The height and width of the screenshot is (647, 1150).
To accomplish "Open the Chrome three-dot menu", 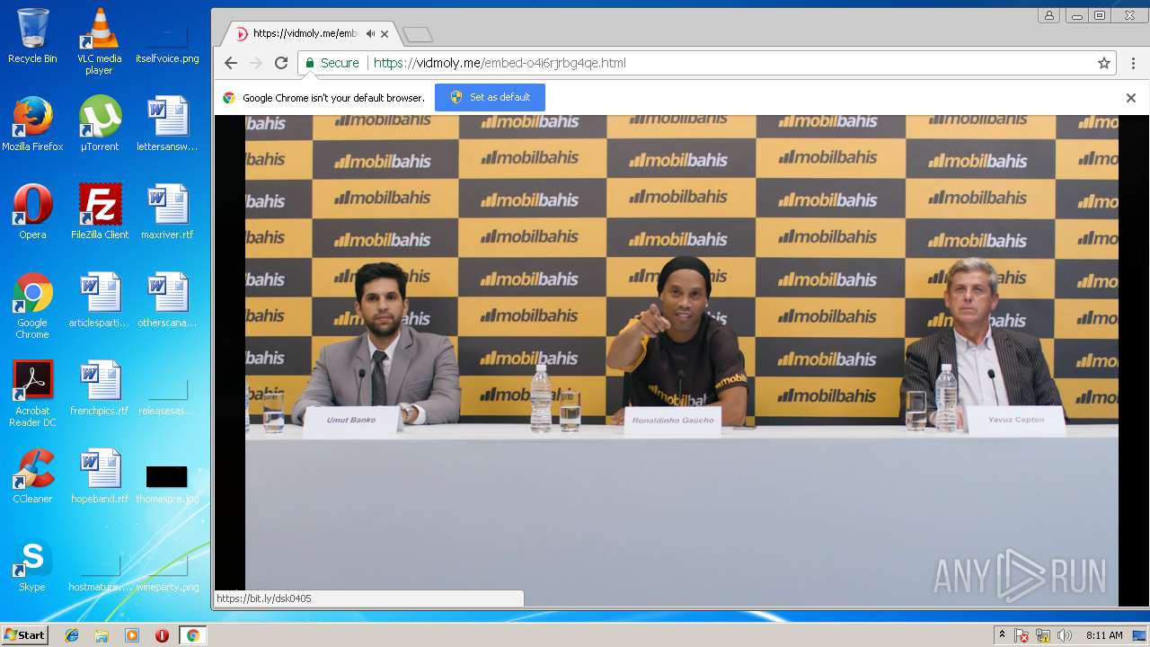I will click(x=1134, y=63).
